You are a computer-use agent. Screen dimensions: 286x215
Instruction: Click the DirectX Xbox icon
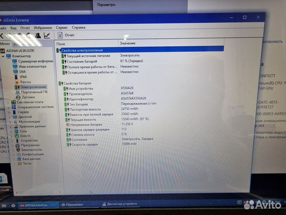click(x=17, y=136)
